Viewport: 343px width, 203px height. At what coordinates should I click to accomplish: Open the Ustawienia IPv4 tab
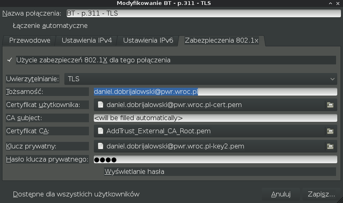pyautogui.click(x=87, y=41)
